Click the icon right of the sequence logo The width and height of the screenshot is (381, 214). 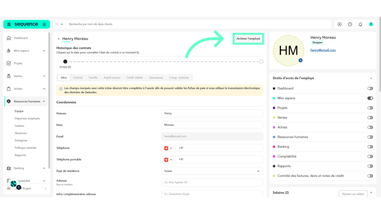(x=44, y=24)
